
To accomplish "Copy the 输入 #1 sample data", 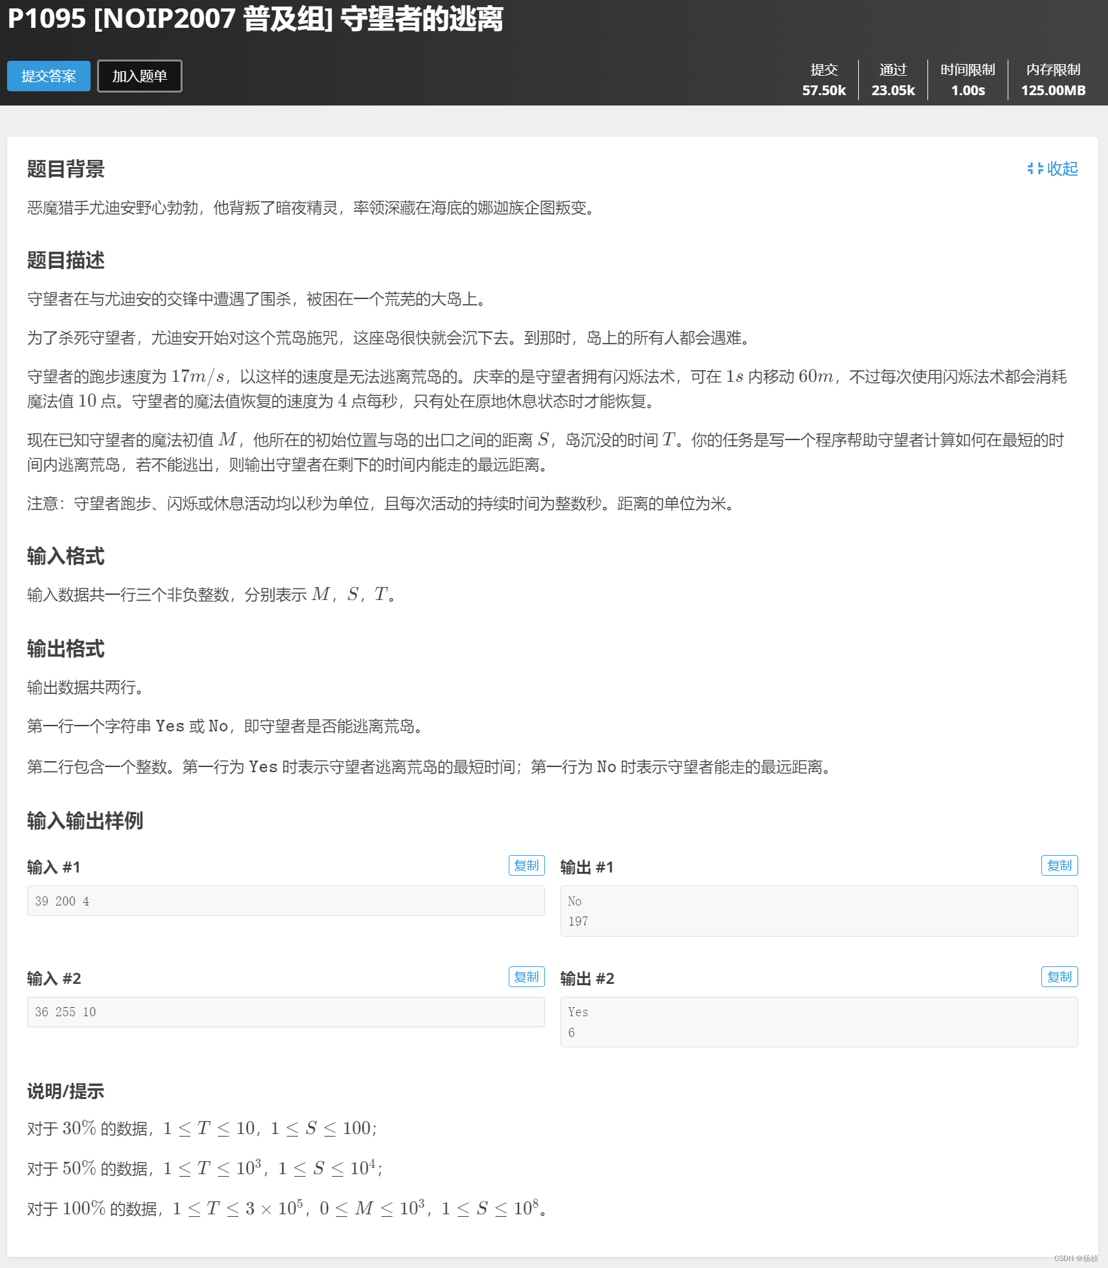I will pyautogui.click(x=526, y=865).
